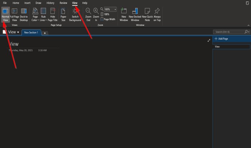Switch to the Review tab
This screenshot has height=148, width=251.
pos(63,3)
